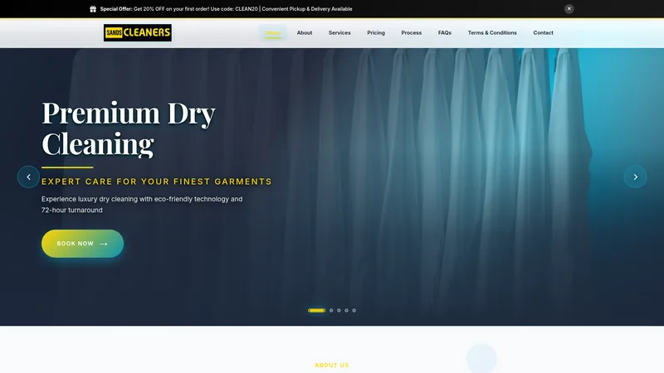This screenshot has width=664, height=373.
Task: Open the Services menu item
Action: click(x=339, y=32)
